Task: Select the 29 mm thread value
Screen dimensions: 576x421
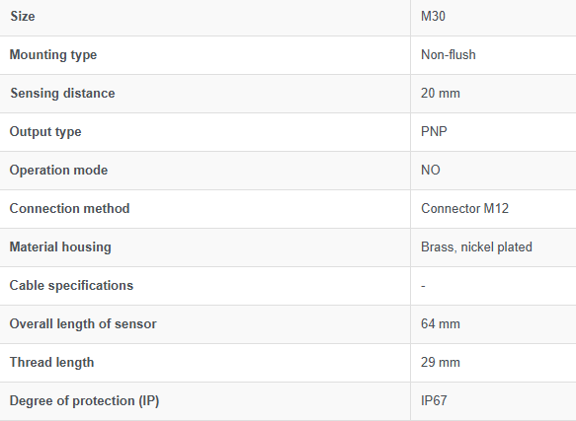Action: pyautogui.click(x=441, y=362)
